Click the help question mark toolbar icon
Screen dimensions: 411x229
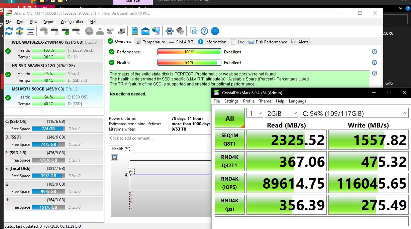[x=204, y=31]
